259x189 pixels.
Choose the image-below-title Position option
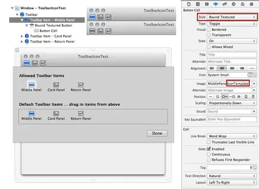246,96
